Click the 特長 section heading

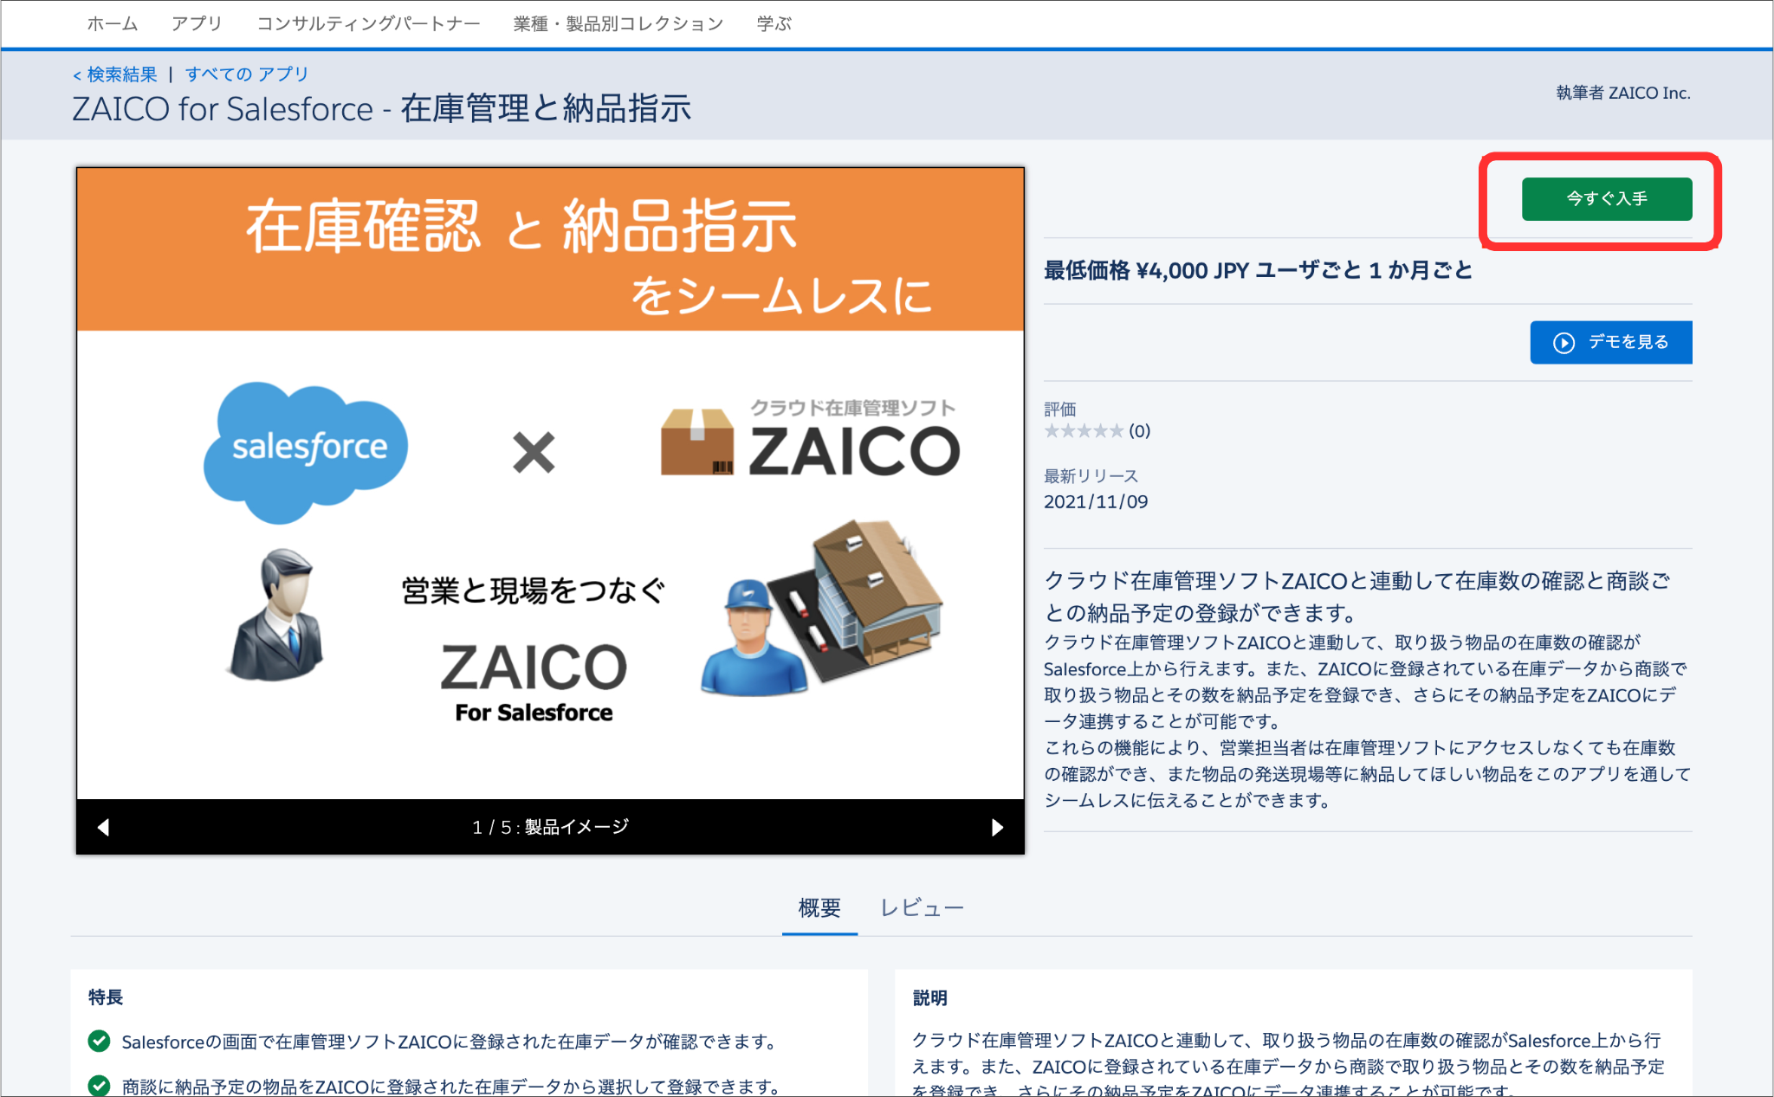coord(106,997)
